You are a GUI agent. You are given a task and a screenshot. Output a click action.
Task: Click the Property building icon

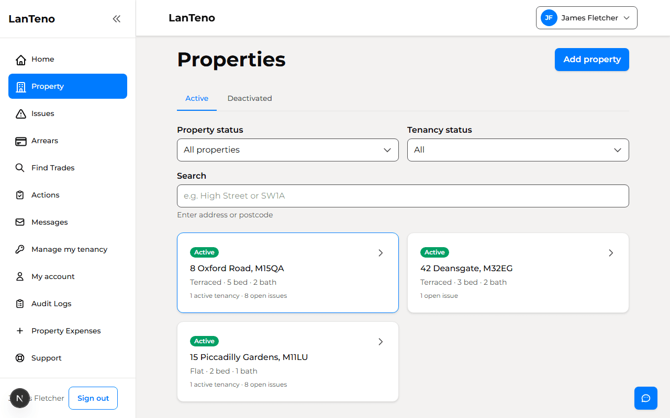(20, 87)
